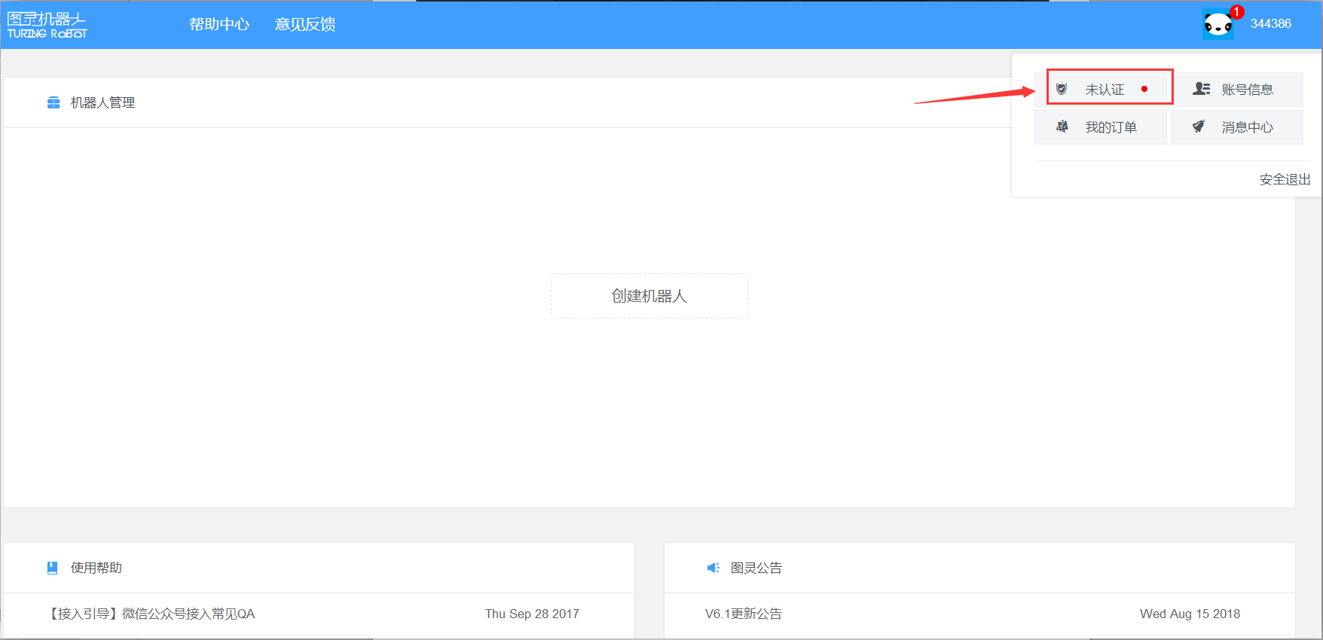Select 账号信息 in the user menu
The image size is (1323, 640).
tap(1247, 90)
